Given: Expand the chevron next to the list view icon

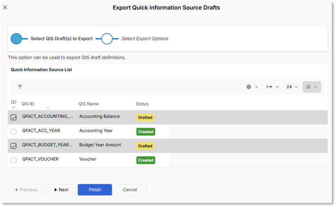Looking at the screenshot, I should pyautogui.click(x=316, y=87).
